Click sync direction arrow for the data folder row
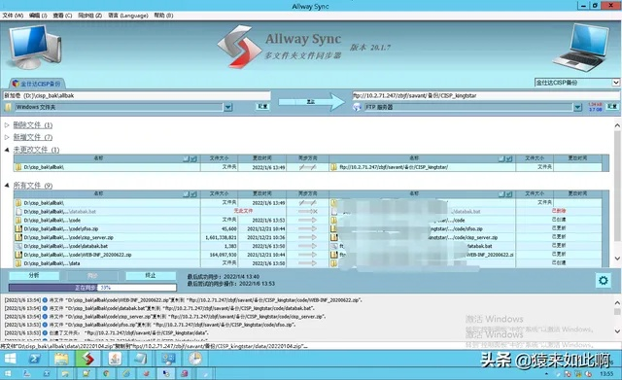Image resolution: width=622 pixels, height=380 pixels. click(308, 263)
